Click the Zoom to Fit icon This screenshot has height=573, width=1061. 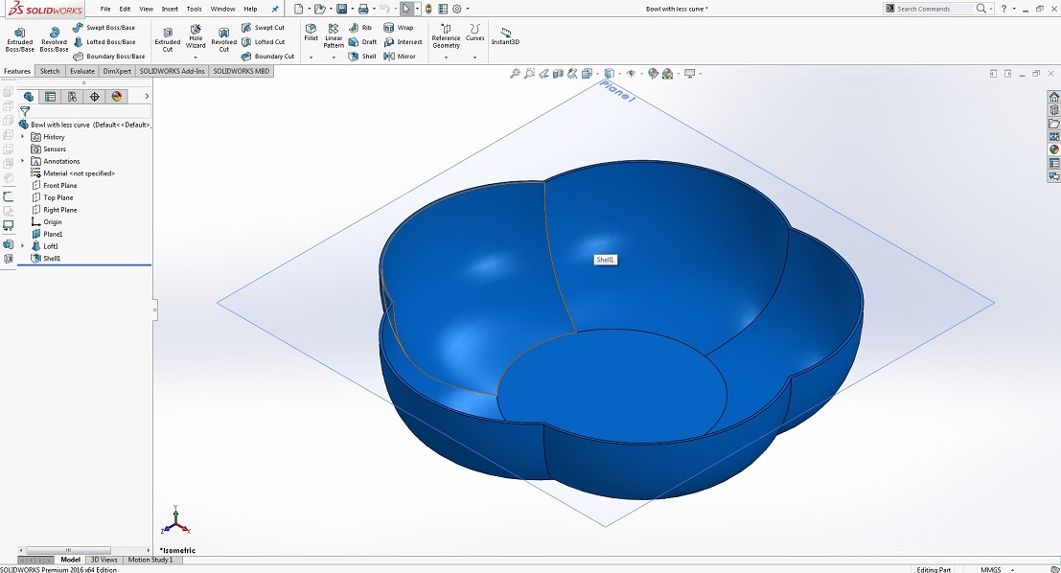tap(515, 73)
